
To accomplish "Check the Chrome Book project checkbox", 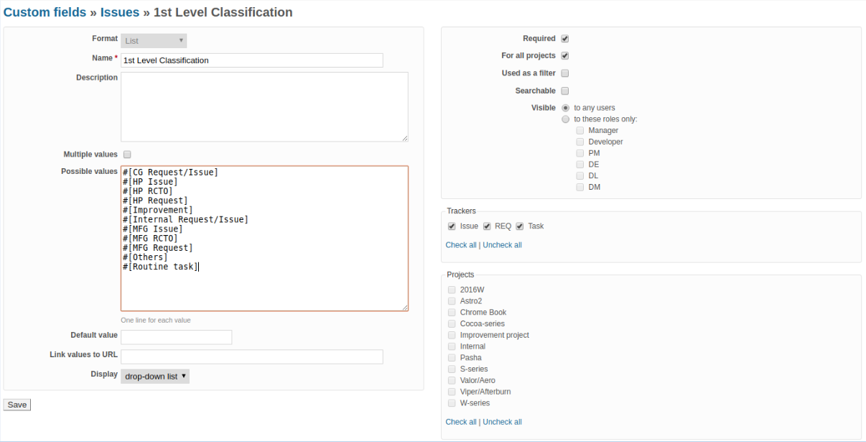I will (451, 312).
